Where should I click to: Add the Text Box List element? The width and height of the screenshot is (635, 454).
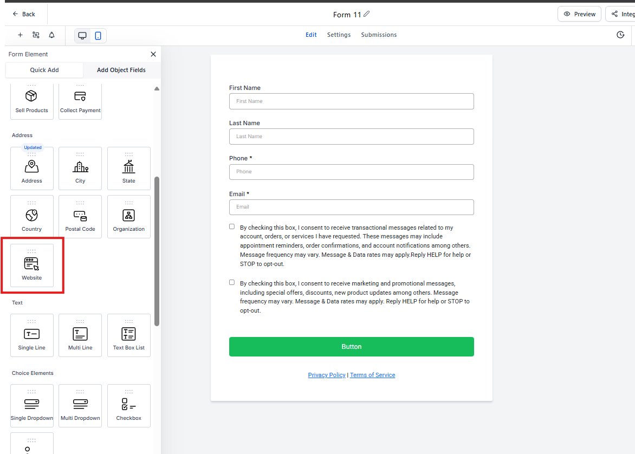coord(129,335)
